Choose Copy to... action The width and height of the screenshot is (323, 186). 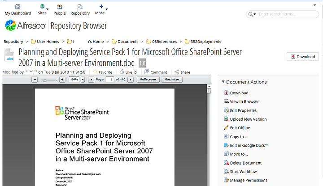[x=235, y=136]
